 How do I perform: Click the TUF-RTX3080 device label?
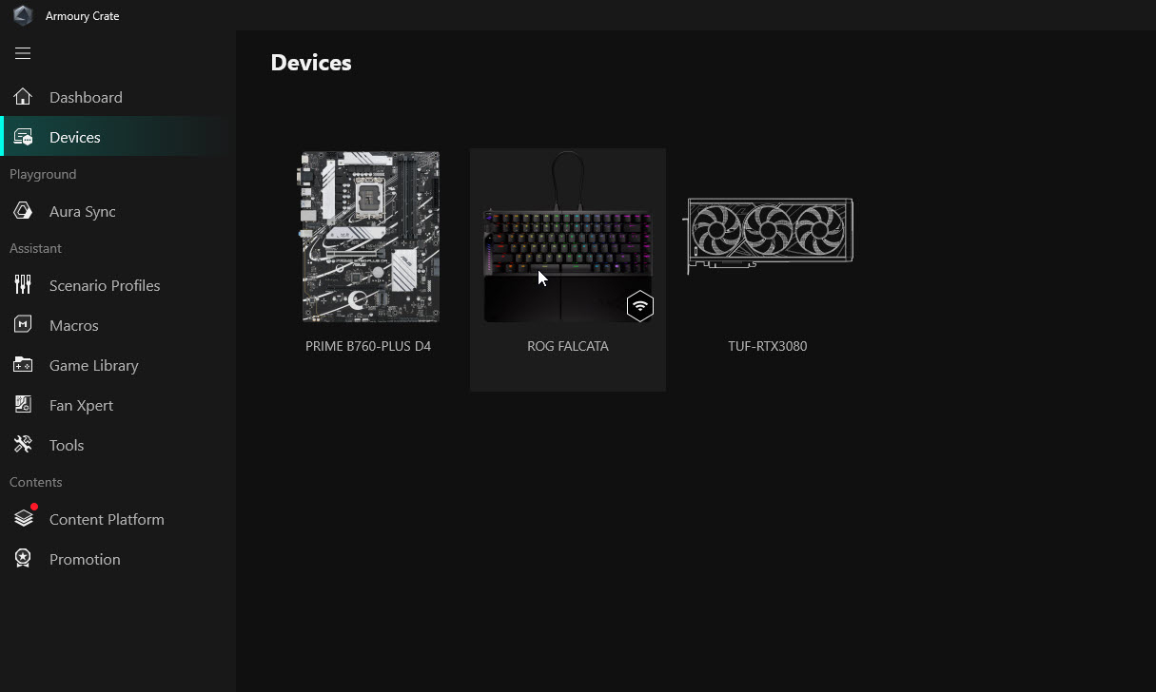pyautogui.click(x=768, y=346)
